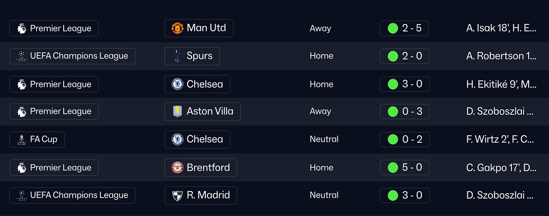The height and width of the screenshot is (216, 549).
Task: Open the 0 - 2 FA Cup score
Action: click(x=405, y=139)
